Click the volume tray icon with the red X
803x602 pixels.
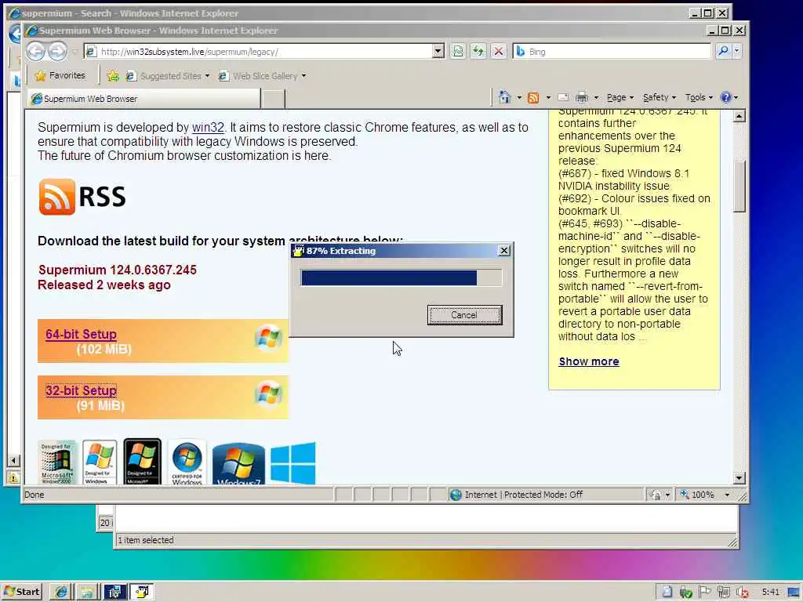tap(743, 593)
